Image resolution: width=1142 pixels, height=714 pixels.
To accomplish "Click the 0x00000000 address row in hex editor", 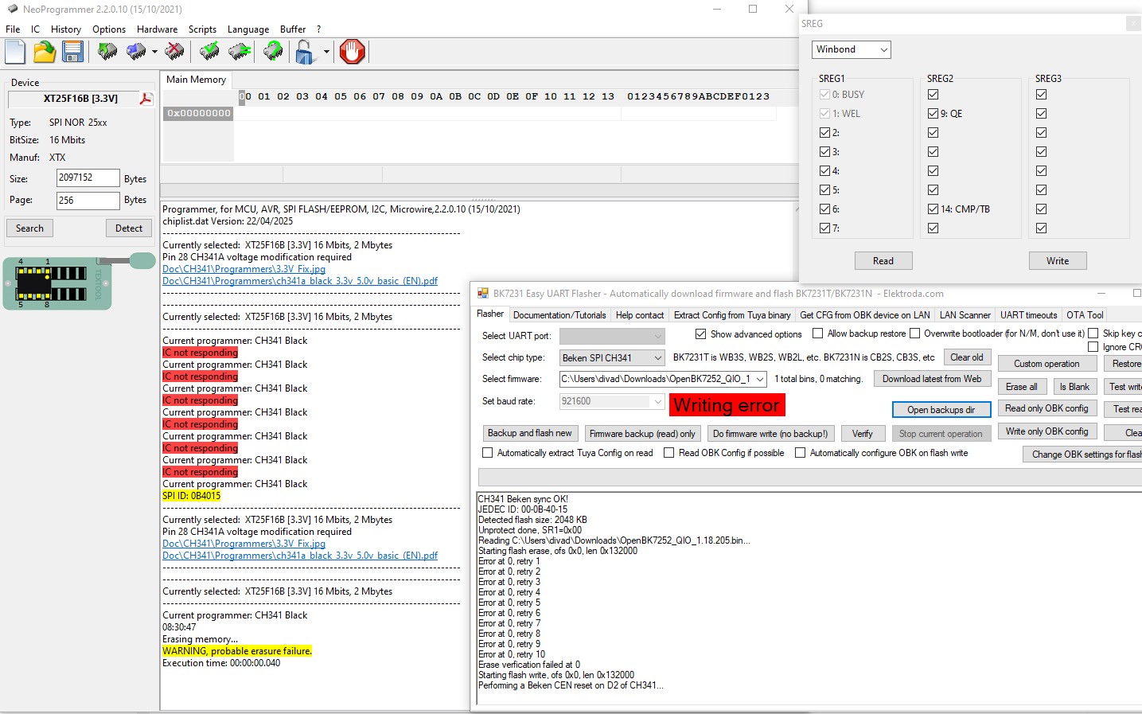I will coord(199,113).
